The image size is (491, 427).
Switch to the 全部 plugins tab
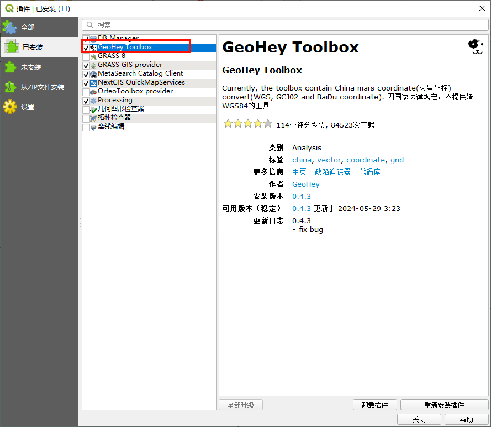pyautogui.click(x=39, y=27)
